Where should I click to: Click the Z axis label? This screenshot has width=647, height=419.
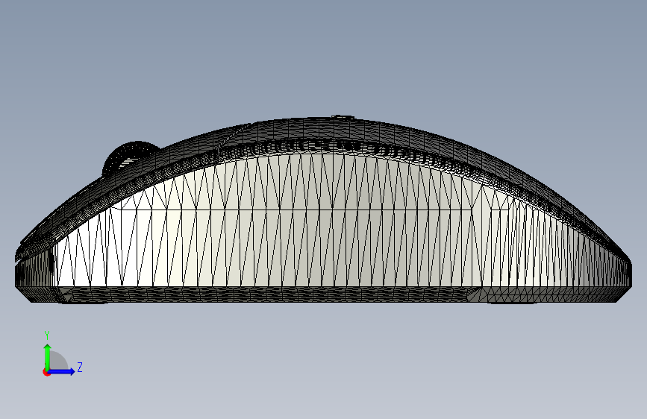(x=80, y=367)
